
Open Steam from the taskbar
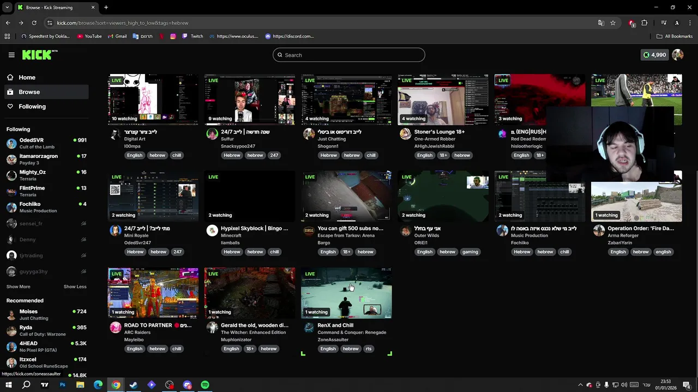[x=134, y=385]
